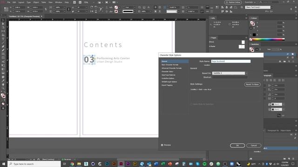
Task: Select Advanced Character Formats category
Action: [172, 68]
